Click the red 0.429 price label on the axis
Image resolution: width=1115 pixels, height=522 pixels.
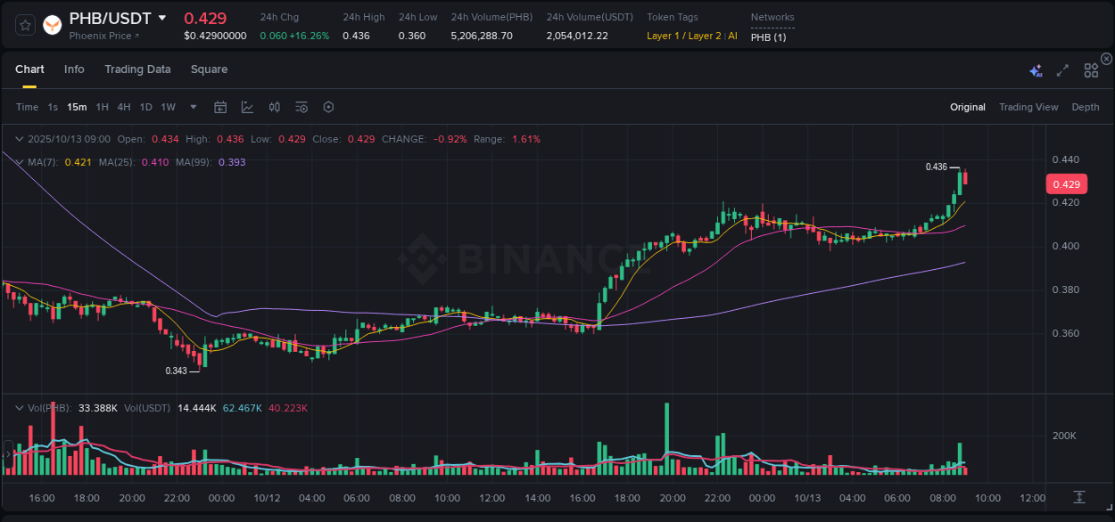1068,184
